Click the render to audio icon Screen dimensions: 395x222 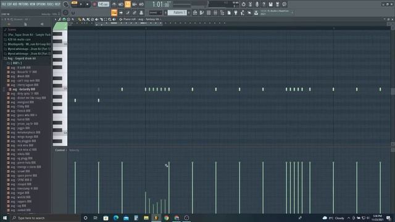click(x=277, y=4)
